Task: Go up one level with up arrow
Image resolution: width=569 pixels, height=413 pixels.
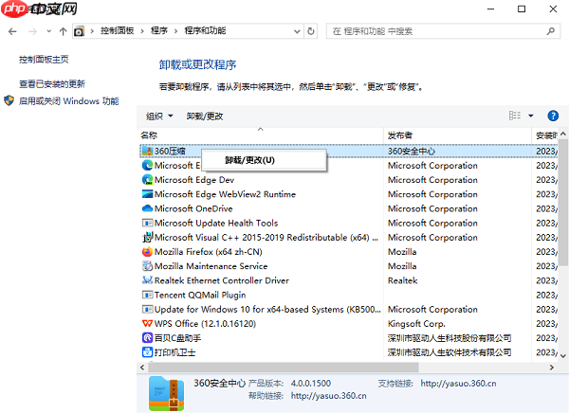Action: [x=64, y=31]
